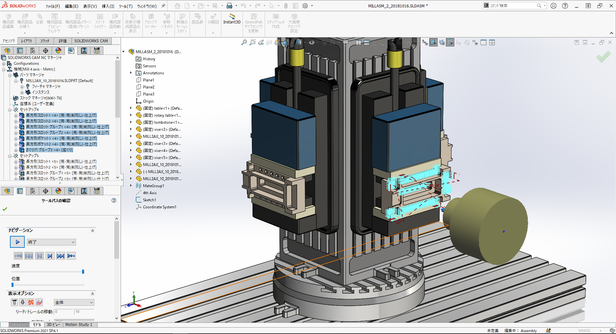The width and height of the screenshot is (616, 334).
Task: Switch to the 評価 tab
Action: 63,41
